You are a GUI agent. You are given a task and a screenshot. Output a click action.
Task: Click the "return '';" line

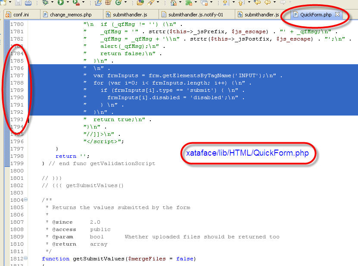coord(72,156)
